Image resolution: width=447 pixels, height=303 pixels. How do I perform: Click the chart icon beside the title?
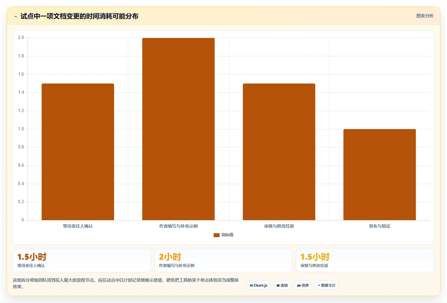15,16
